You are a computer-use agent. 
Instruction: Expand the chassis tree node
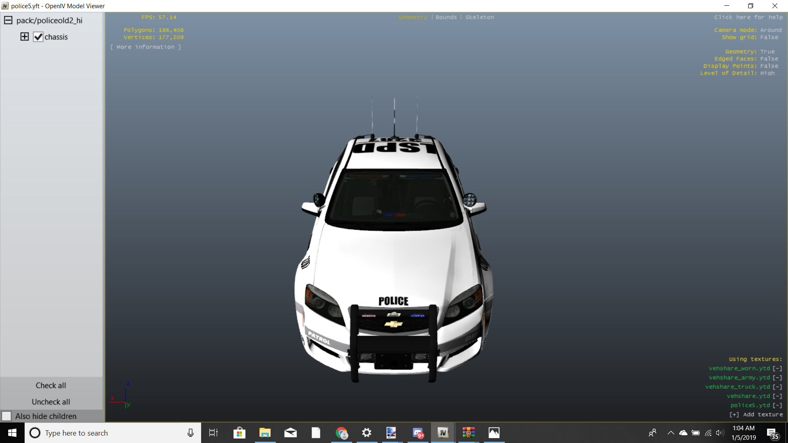point(25,37)
